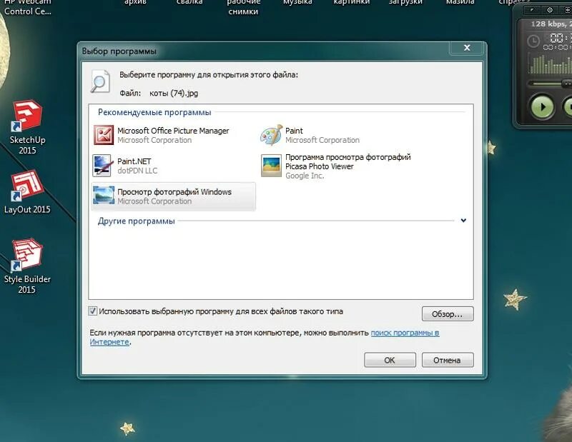
Task: Click the audio player equalizer bars
Action: pyautogui.click(x=550, y=64)
